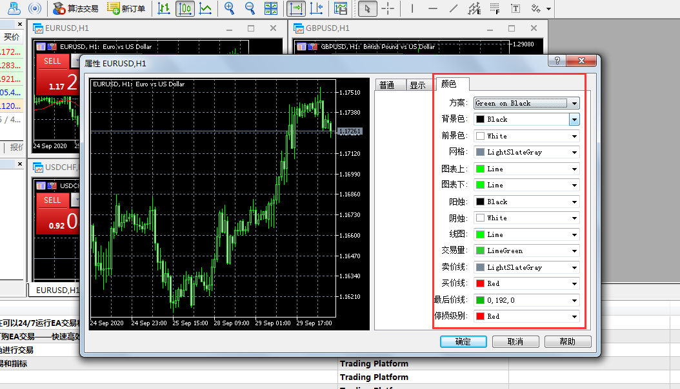Select candlestick chart icon

pos(185,8)
